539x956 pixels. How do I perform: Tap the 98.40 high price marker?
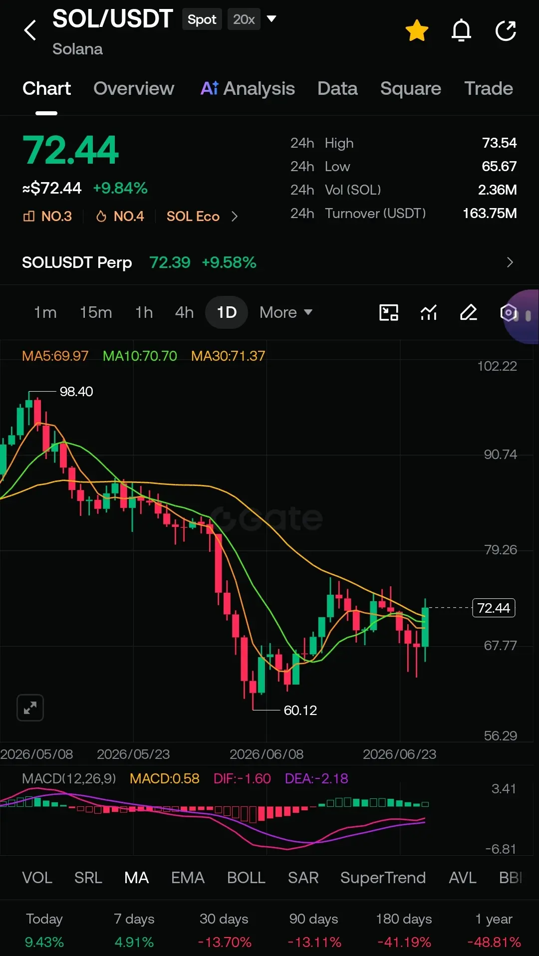(76, 392)
